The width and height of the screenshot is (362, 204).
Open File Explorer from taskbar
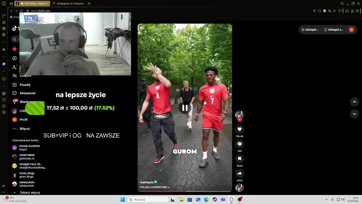point(181,199)
